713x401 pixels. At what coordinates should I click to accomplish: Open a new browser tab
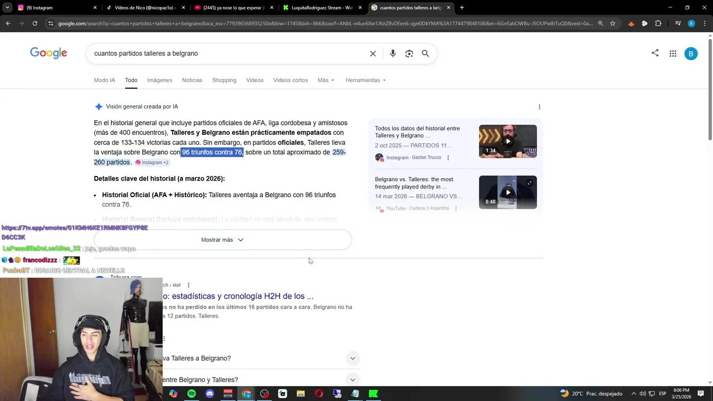click(x=462, y=8)
